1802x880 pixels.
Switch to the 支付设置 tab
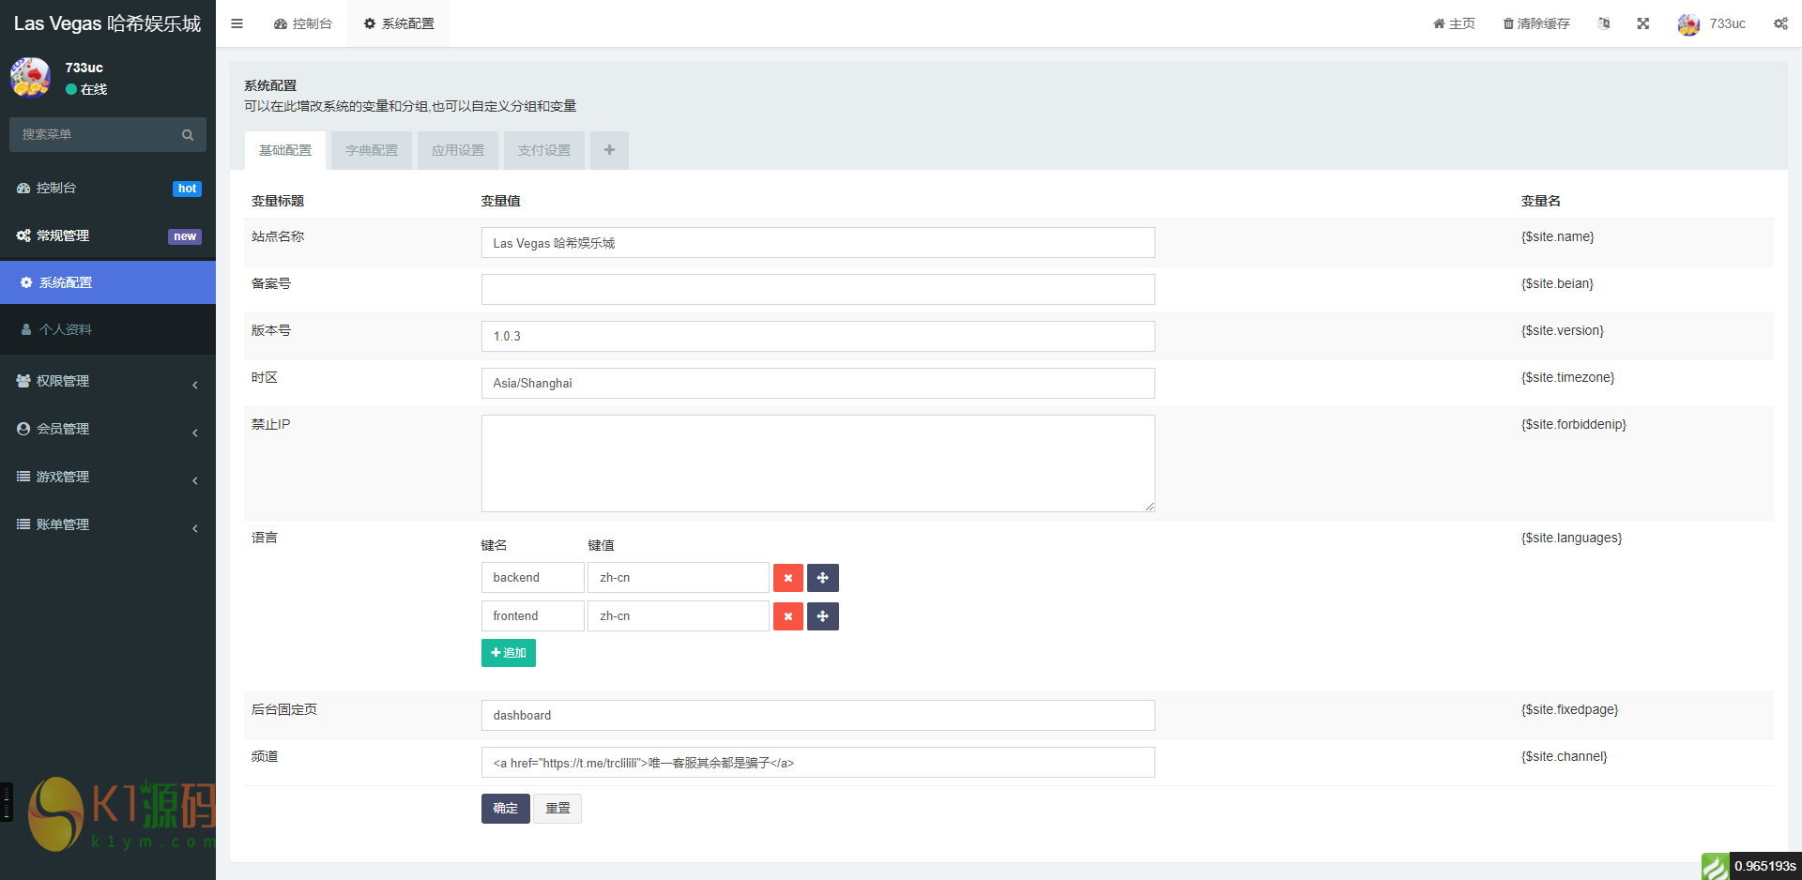coord(543,150)
